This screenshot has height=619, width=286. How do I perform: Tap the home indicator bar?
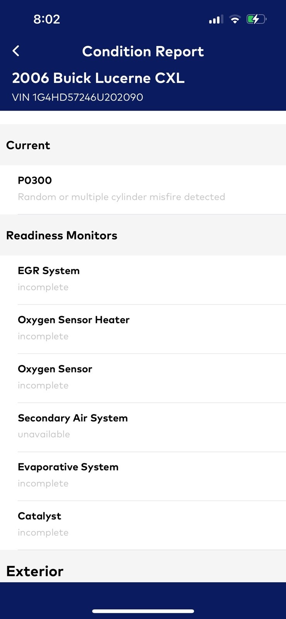(143, 611)
